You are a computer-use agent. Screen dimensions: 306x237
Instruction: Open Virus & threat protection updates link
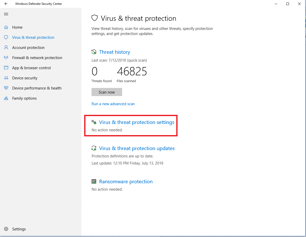point(137,148)
